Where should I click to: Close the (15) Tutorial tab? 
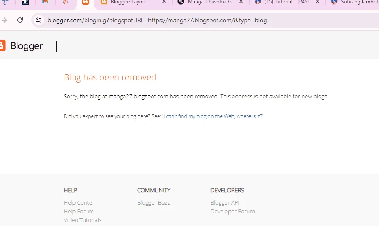coord(317,2)
